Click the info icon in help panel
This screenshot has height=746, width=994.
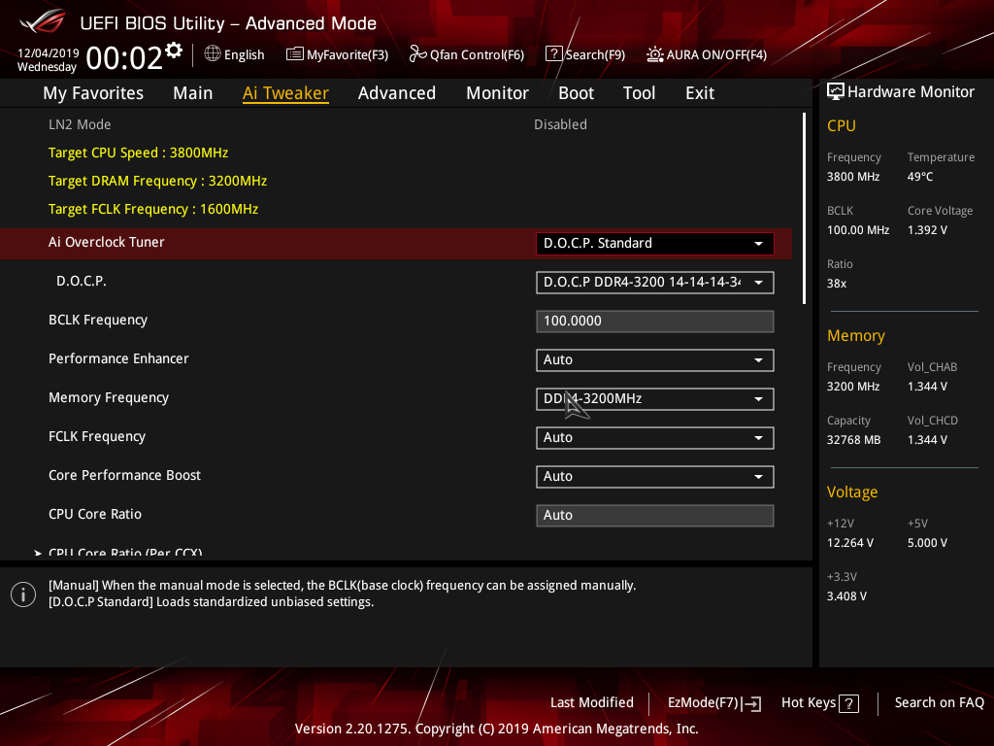(23, 594)
